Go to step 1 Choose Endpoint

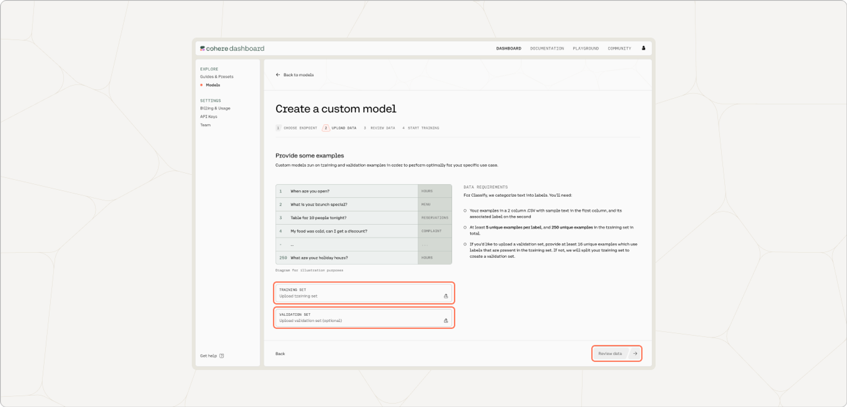click(x=296, y=128)
